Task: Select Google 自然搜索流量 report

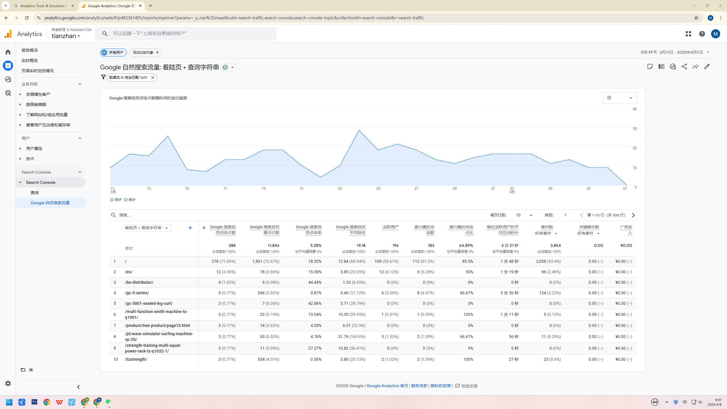Action: pos(51,203)
